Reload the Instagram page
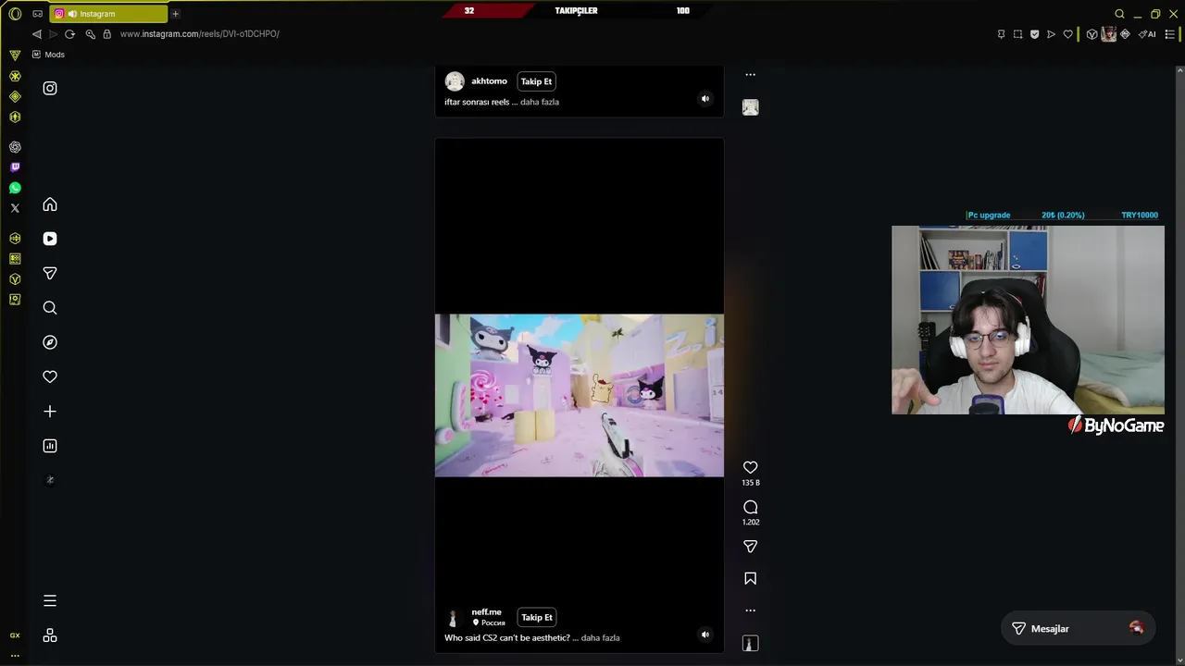 click(69, 34)
